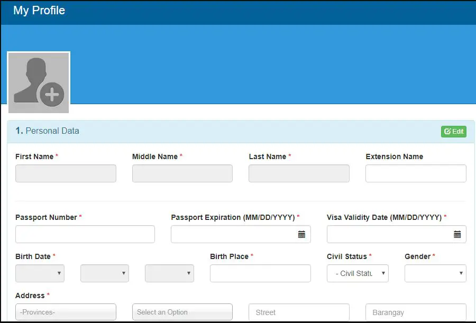Click the Last Name input field
This screenshot has height=323, width=476.
tap(299, 173)
